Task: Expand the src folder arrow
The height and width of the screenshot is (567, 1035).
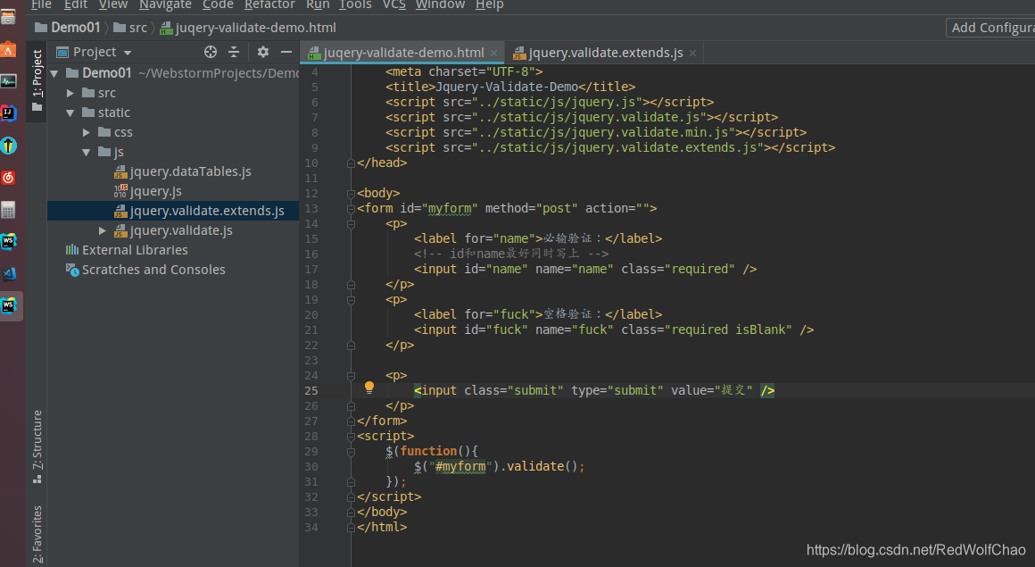Action: 70,93
